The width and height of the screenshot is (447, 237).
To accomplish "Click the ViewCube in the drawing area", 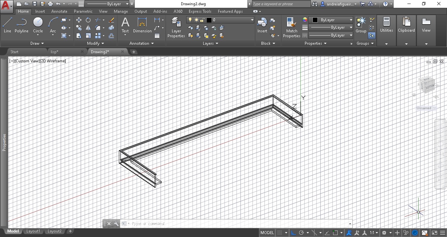I will click(x=427, y=85).
